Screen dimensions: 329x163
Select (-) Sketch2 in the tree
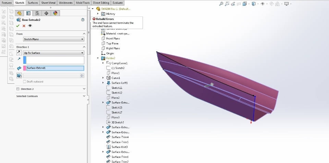click(x=118, y=68)
